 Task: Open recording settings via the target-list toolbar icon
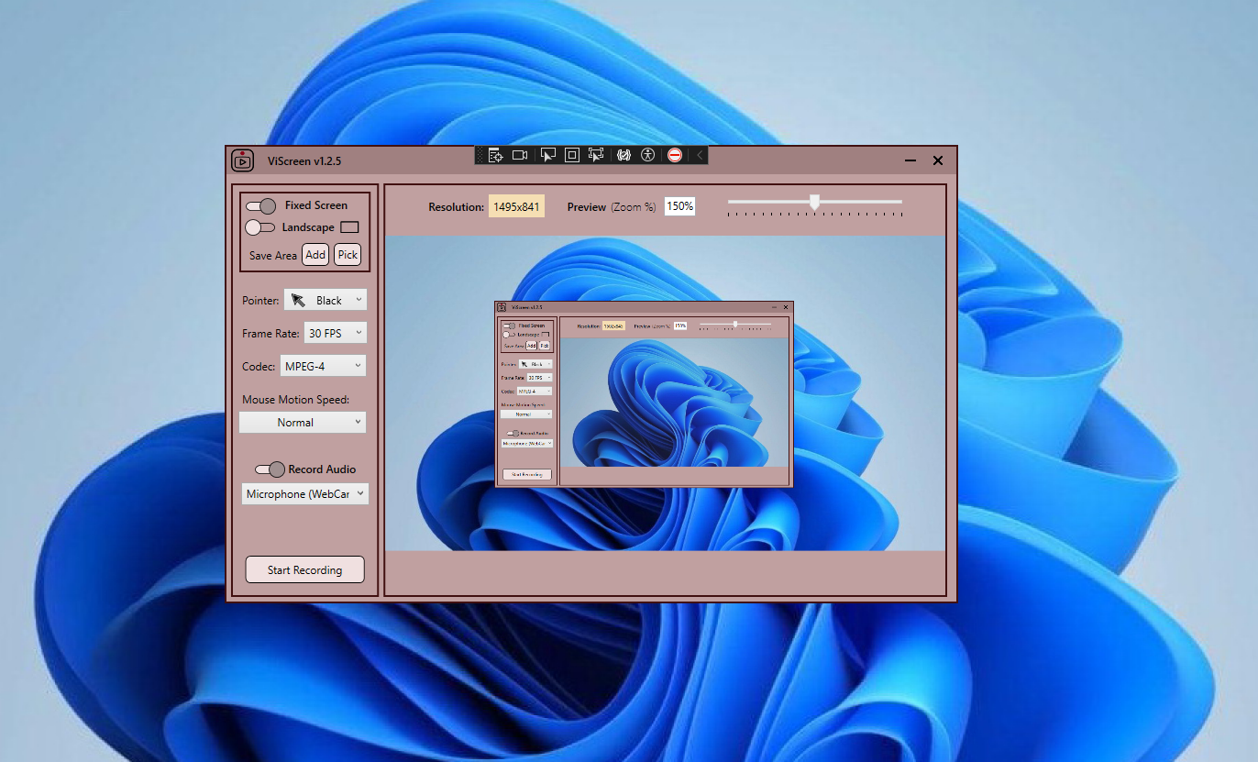click(x=495, y=155)
